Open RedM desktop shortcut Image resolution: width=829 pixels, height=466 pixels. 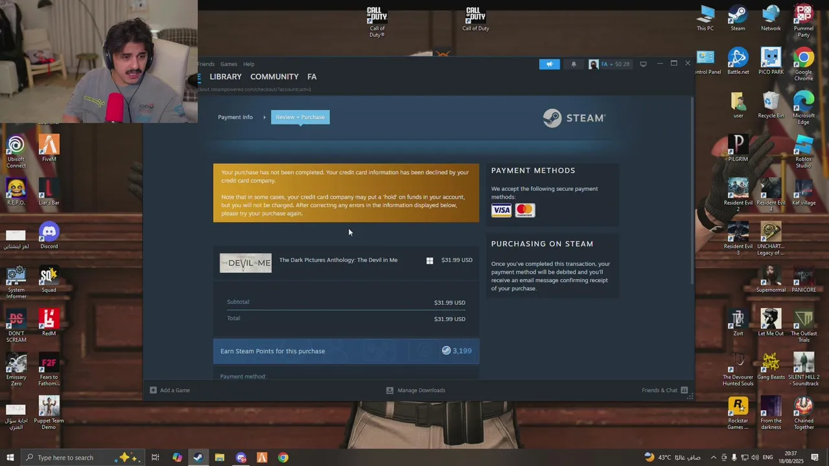[49, 322]
